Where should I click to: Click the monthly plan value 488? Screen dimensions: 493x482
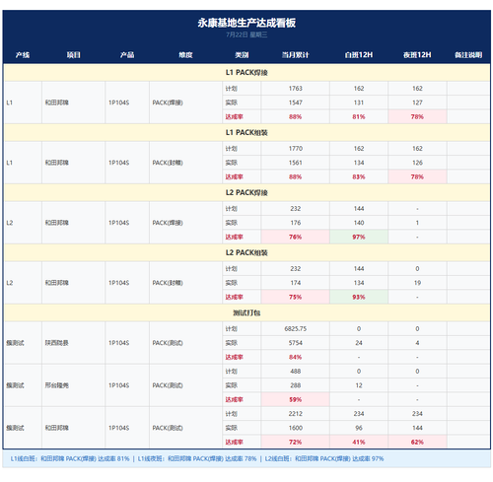click(x=295, y=372)
